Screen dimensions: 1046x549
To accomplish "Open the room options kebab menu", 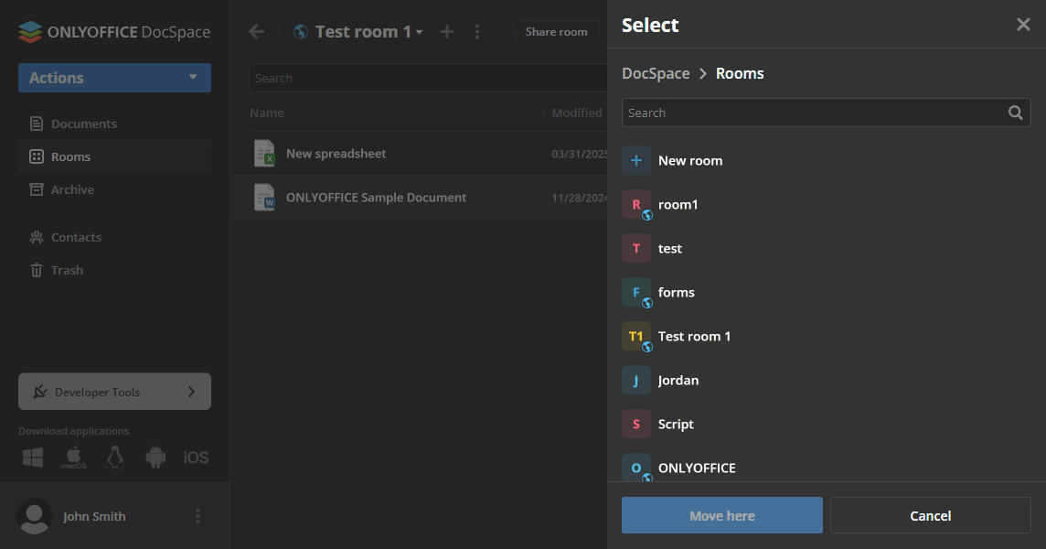I will (477, 31).
